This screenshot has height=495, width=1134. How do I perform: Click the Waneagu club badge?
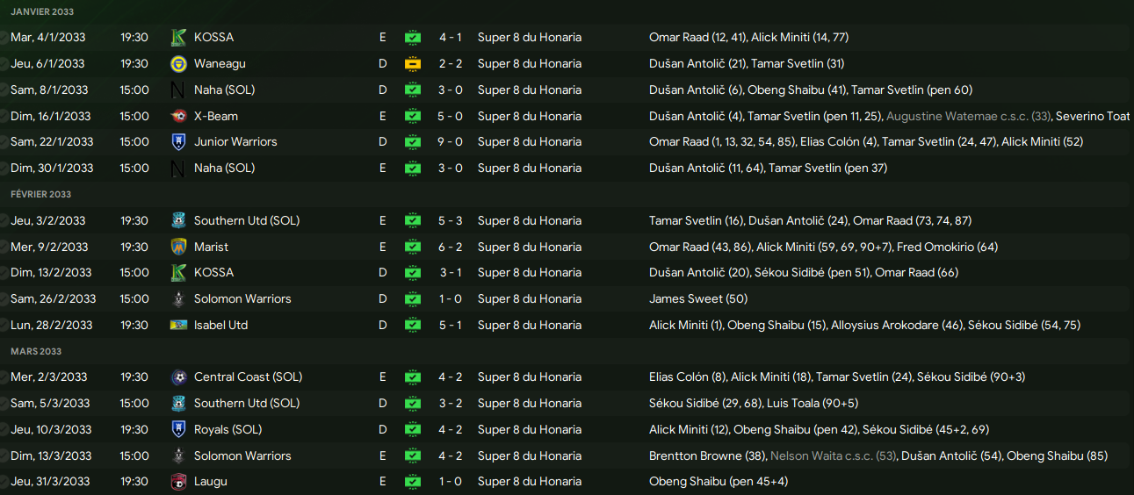pyautogui.click(x=178, y=64)
